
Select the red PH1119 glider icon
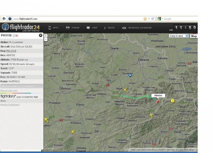tap(158, 101)
